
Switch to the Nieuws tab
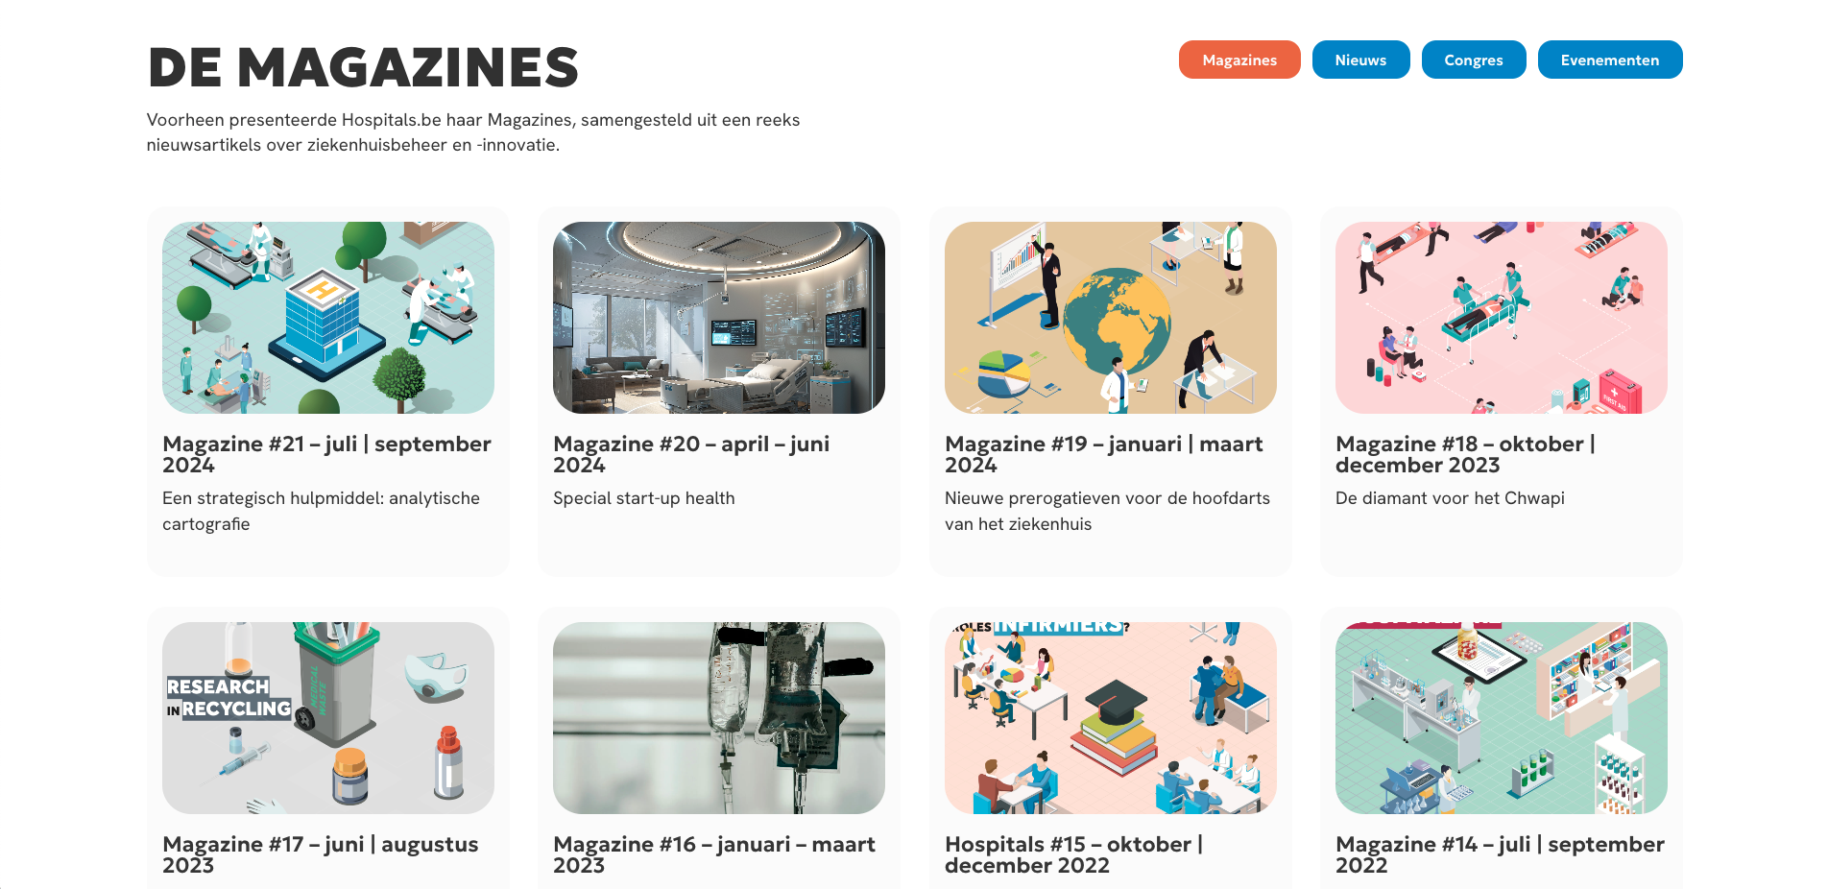[x=1359, y=60]
